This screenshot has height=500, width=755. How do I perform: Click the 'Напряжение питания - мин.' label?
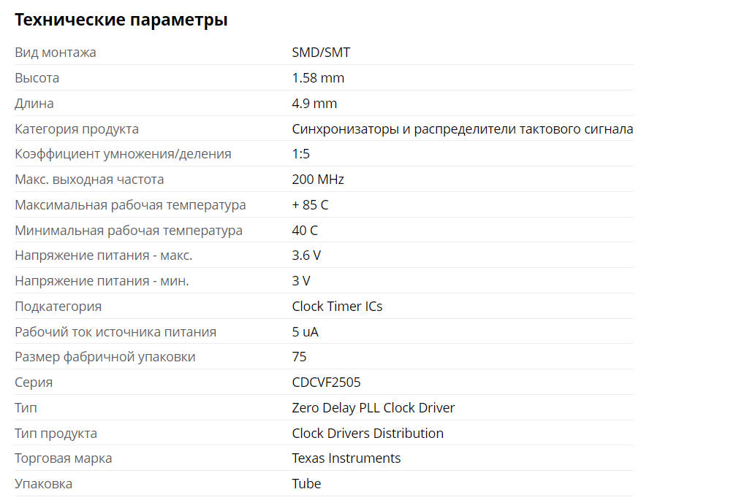tap(102, 281)
